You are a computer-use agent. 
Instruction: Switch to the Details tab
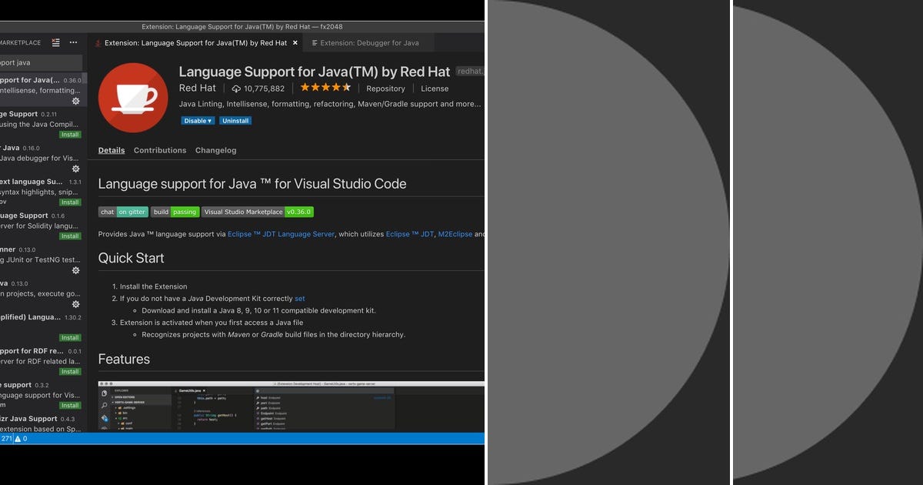(x=112, y=150)
